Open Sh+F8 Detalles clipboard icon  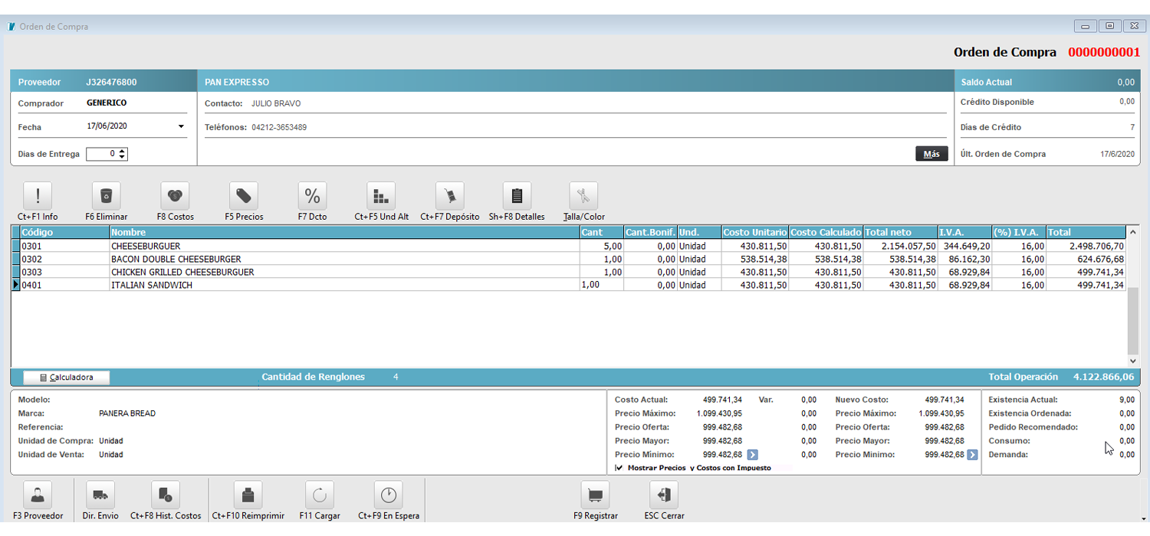tap(517, 196)
